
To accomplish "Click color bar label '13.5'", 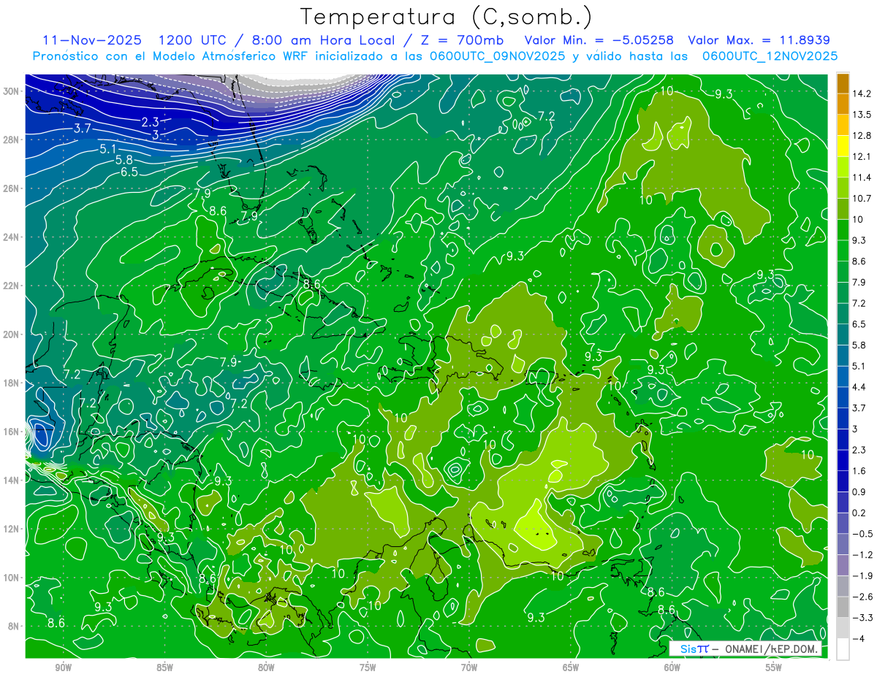I will coord(862,114).
